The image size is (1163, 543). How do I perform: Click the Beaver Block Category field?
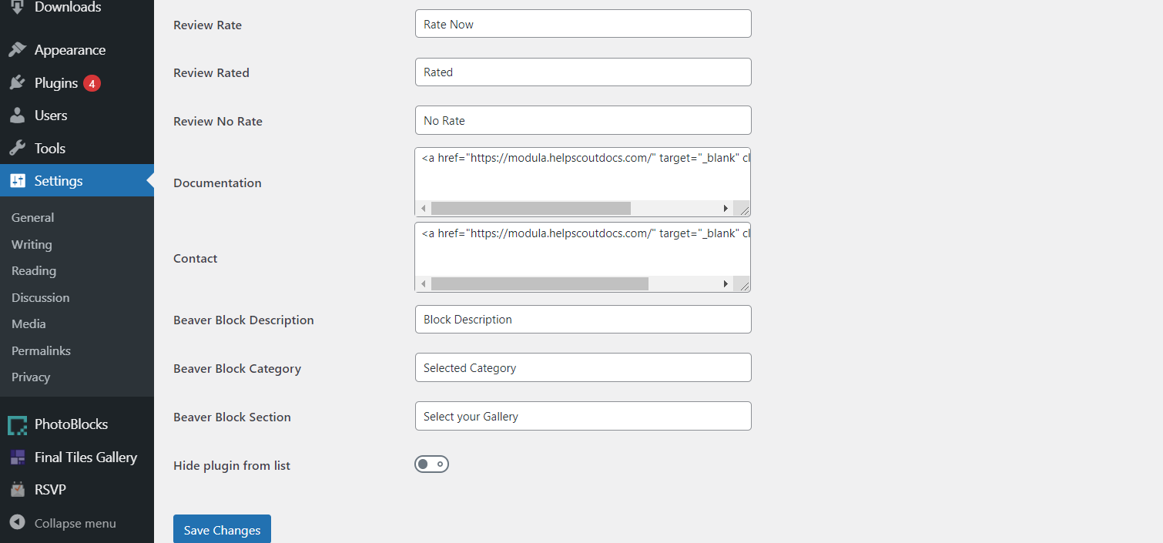tap(583, 367)
